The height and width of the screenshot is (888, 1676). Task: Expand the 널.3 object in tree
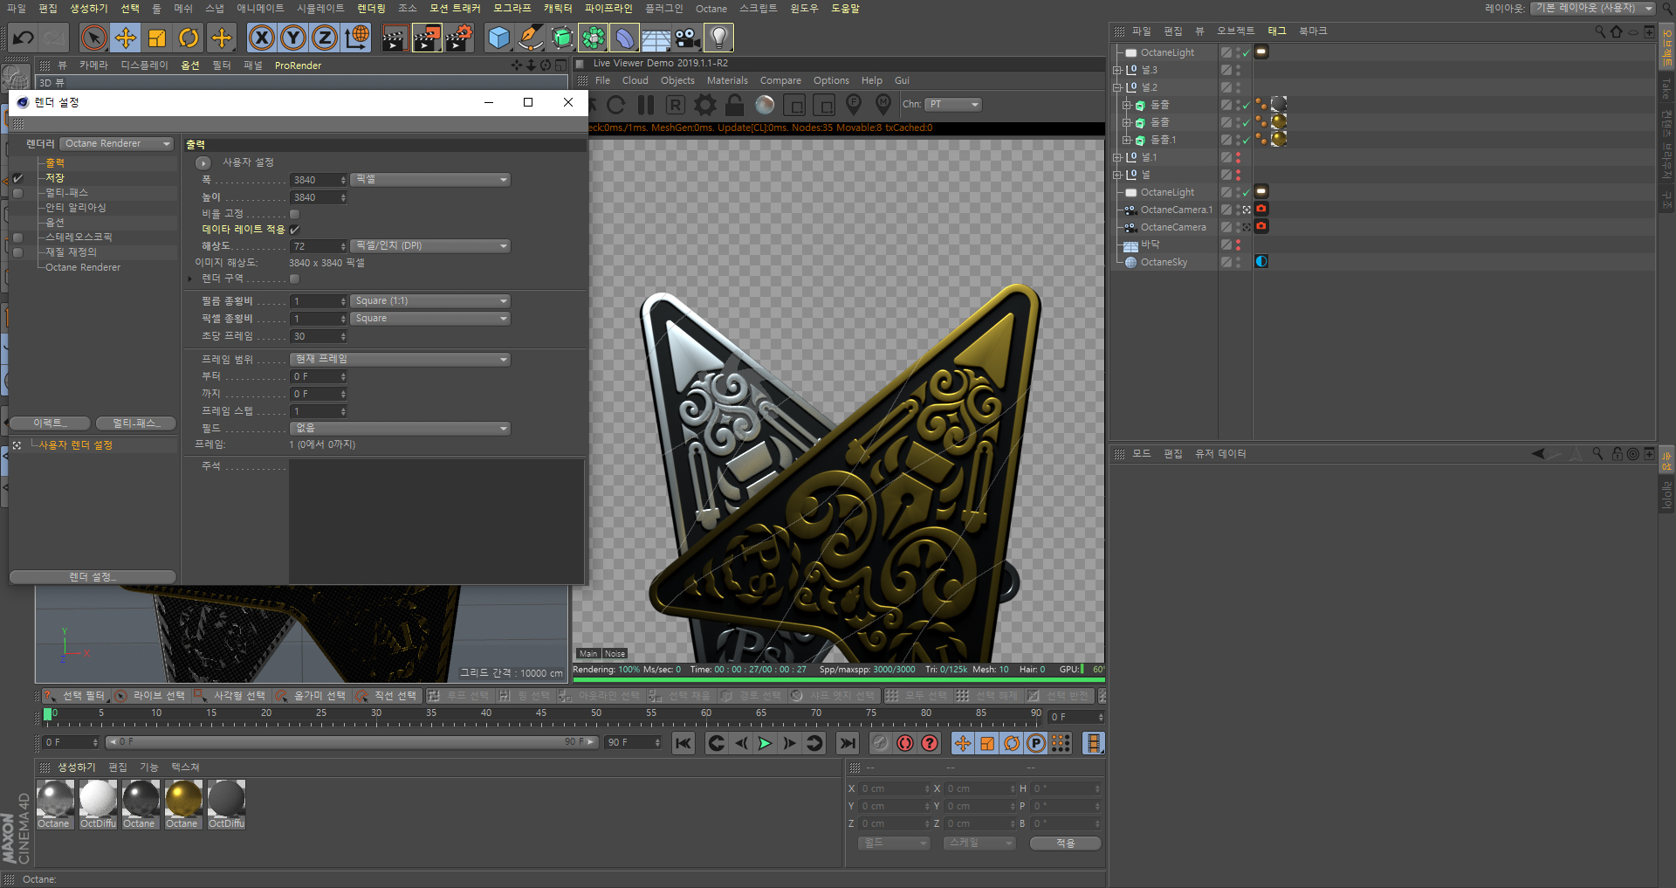tap(1117, 70)
